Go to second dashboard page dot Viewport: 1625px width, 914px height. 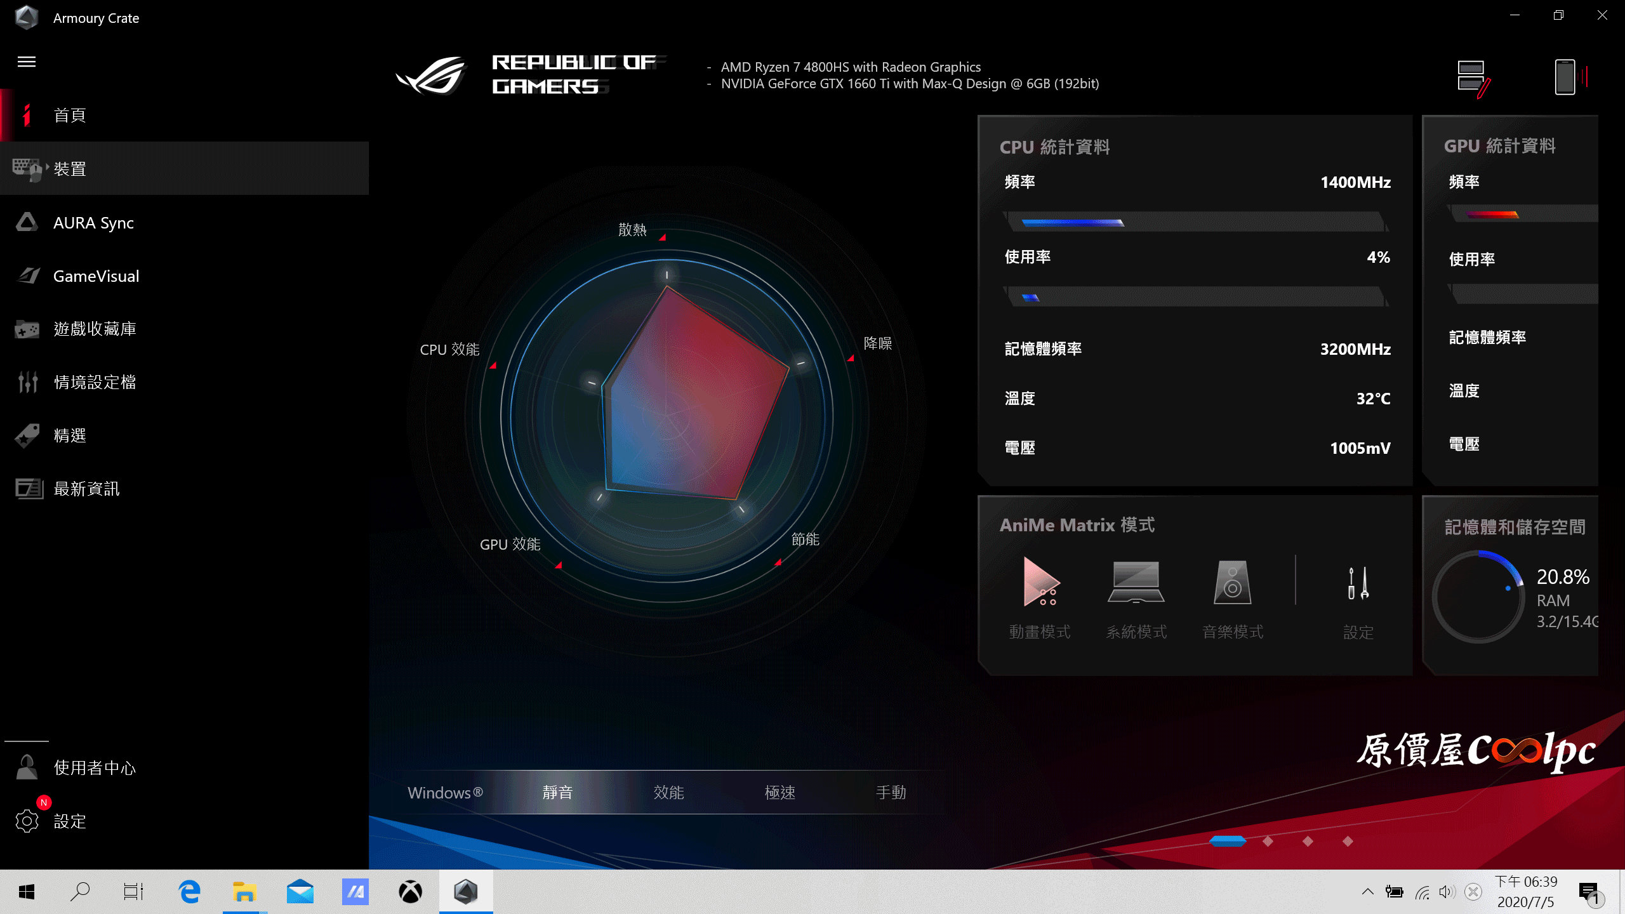pos(1268,841)
